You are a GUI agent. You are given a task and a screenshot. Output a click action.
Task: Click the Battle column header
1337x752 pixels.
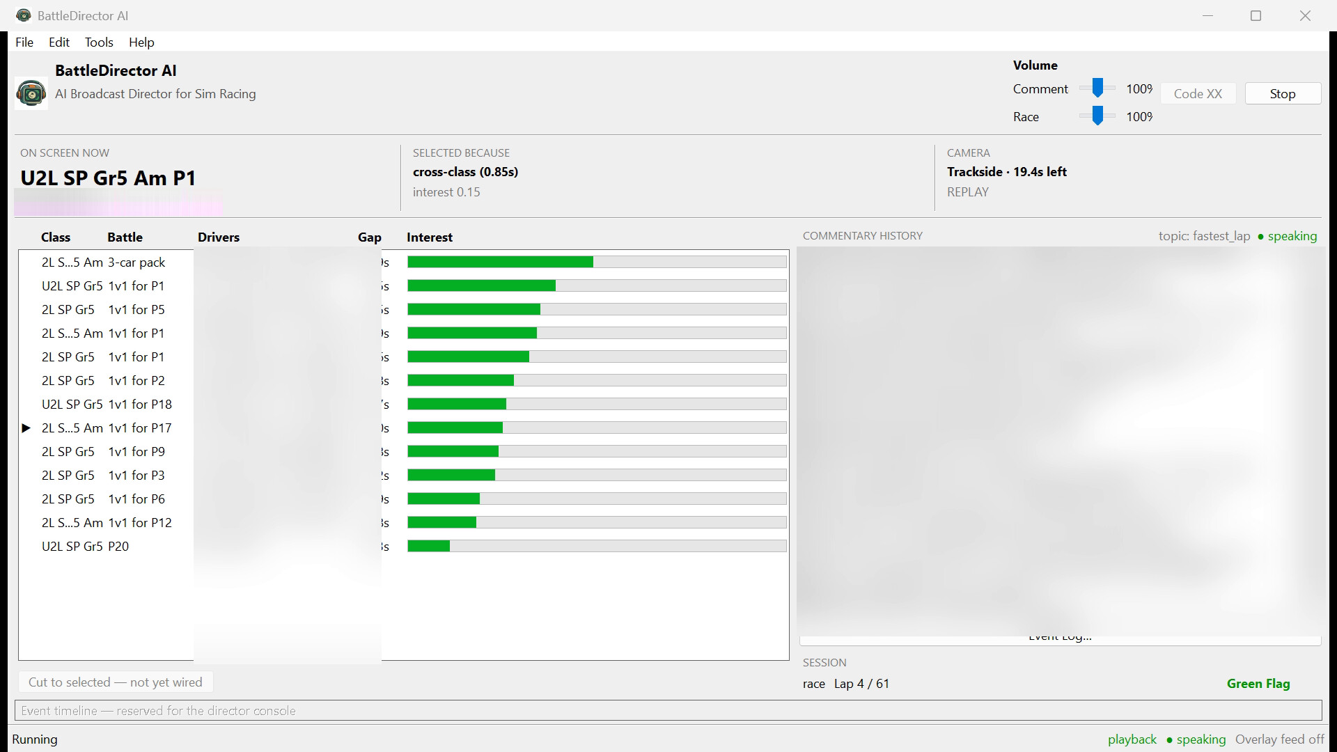[x=125, y=237]
